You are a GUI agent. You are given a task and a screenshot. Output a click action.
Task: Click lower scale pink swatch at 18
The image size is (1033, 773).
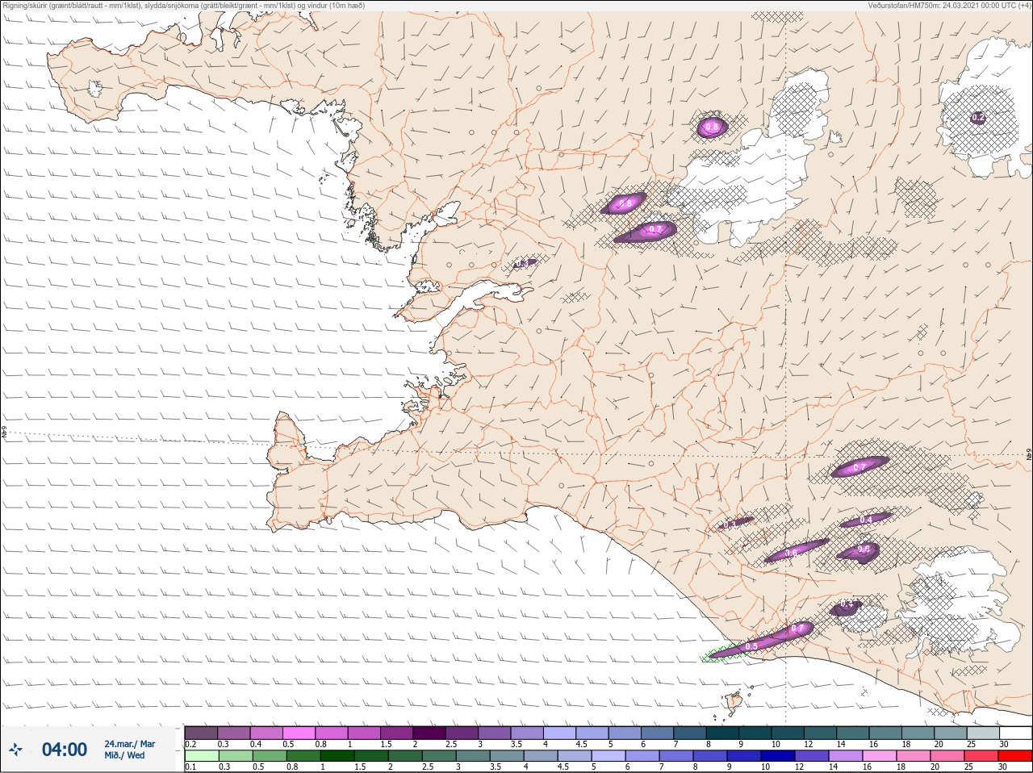tap(914, 756)
